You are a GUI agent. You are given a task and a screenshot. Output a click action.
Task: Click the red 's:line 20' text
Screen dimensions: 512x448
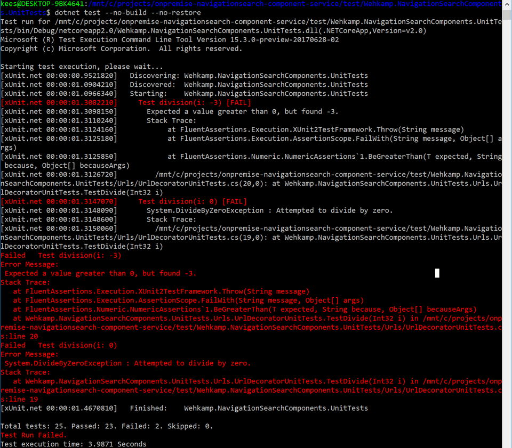(x=19, y=336)
